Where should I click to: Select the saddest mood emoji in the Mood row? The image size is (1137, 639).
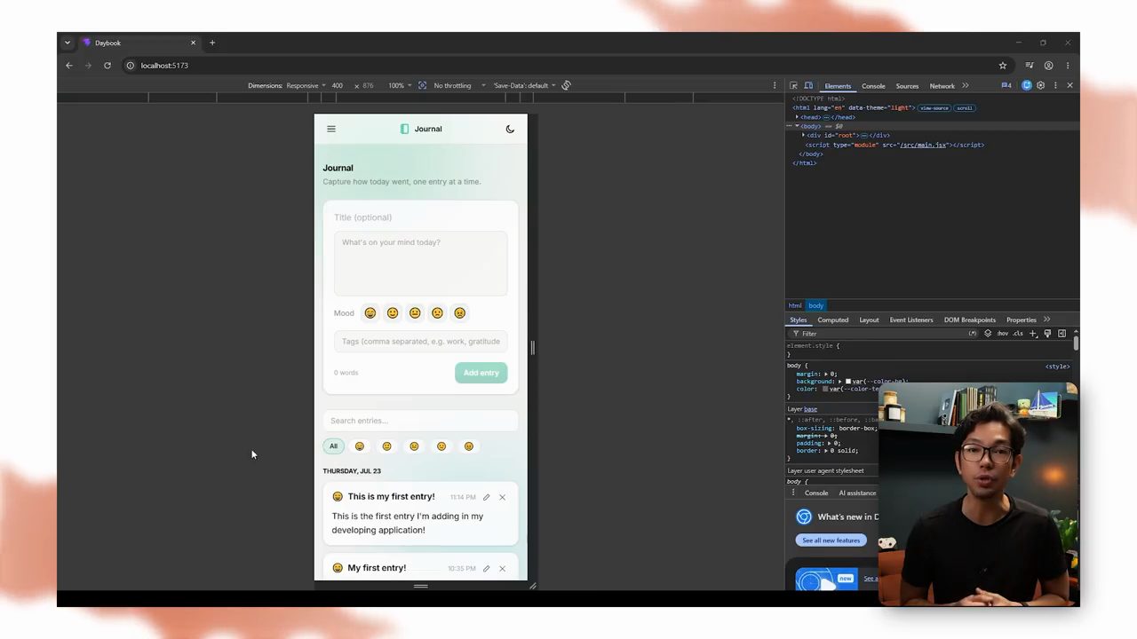(x=459, y=312)
